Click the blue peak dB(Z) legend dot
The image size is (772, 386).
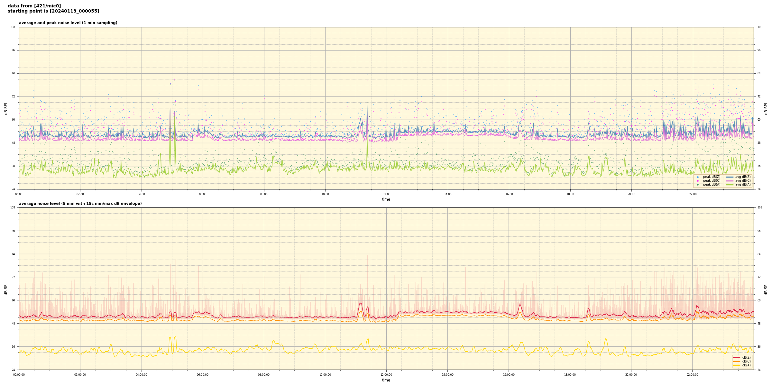[x=698, y=177]
